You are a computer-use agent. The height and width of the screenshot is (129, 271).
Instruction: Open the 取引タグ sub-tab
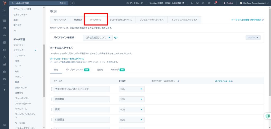118,70
